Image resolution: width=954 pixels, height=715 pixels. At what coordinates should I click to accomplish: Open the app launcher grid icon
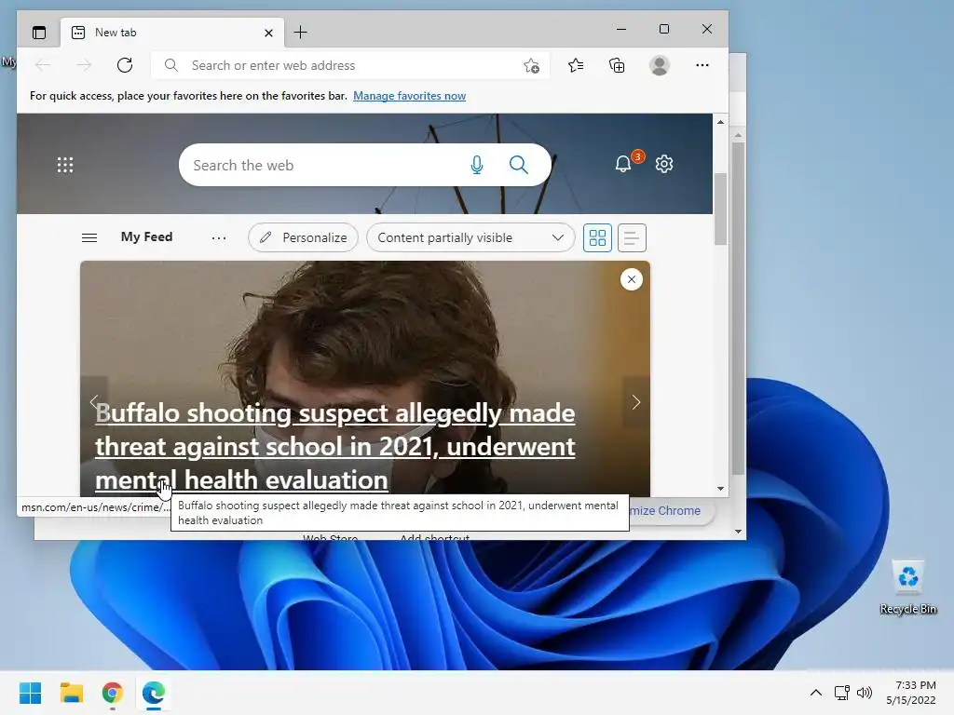[65, 165]
